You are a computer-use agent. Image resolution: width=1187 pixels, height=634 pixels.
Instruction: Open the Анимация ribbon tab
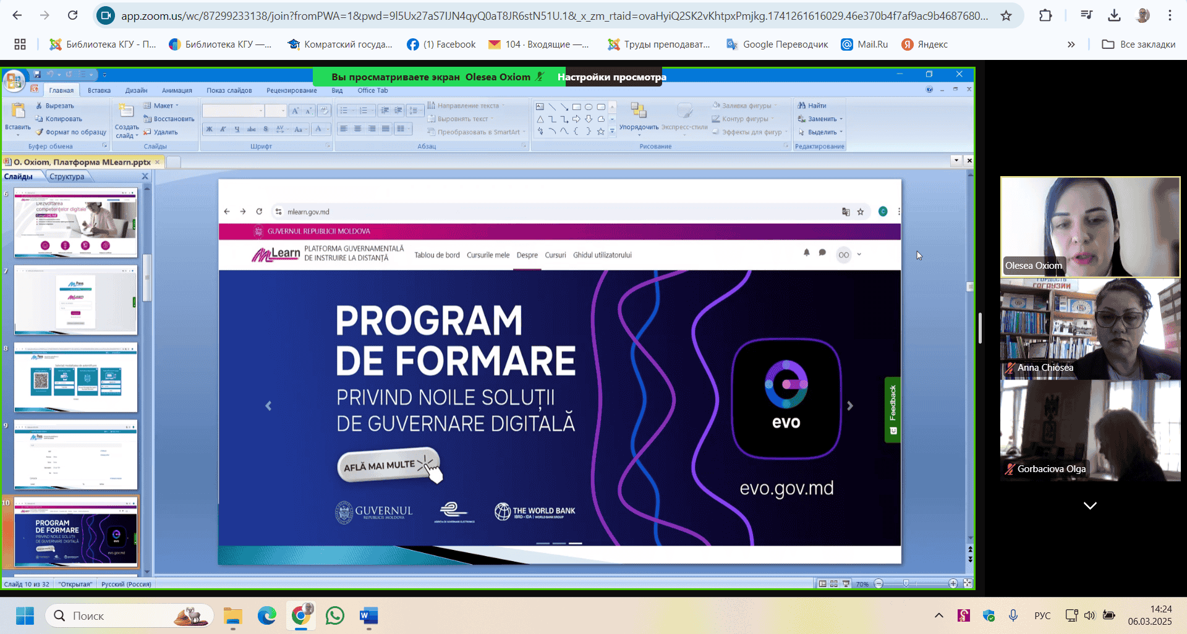pyautogui.click(x=177, y=90)
